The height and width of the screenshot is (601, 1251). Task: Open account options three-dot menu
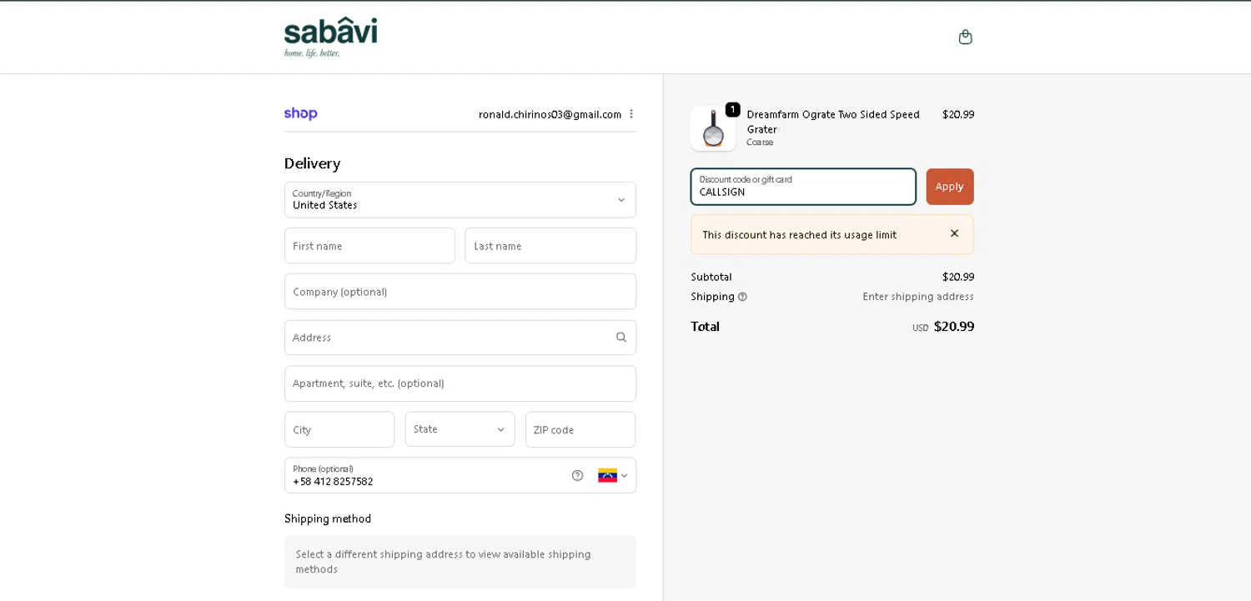click(631, 114)
